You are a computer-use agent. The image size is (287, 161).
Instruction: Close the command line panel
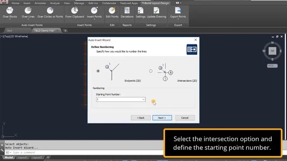(x=2, y=145)
